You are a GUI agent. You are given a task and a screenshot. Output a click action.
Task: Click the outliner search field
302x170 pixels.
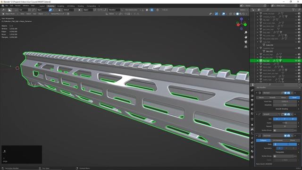(x=278, y=9)
